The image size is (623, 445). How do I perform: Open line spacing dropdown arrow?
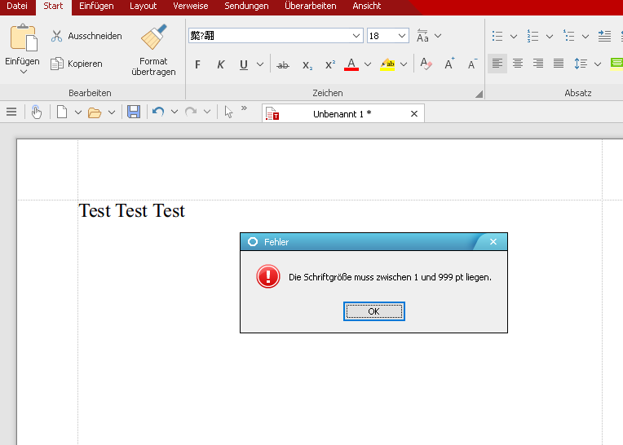coord(598,64)
